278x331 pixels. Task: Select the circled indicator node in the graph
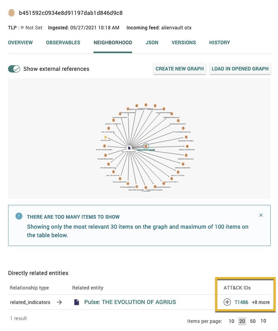click(x=146, y=146)
